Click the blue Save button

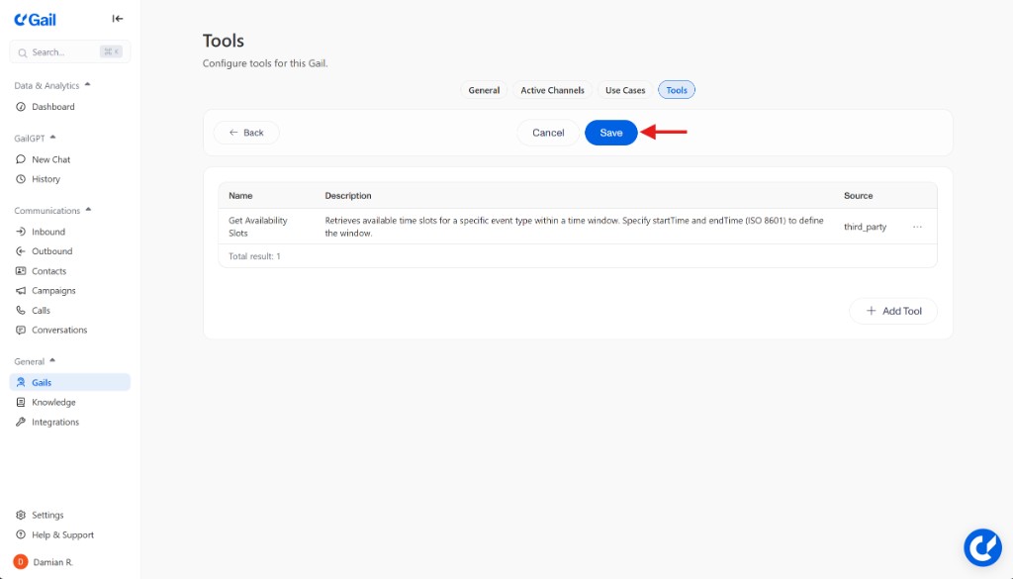click(x=610, y=133)
